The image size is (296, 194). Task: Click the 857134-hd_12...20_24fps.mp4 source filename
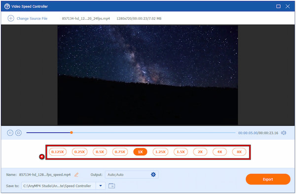point(86,18)
